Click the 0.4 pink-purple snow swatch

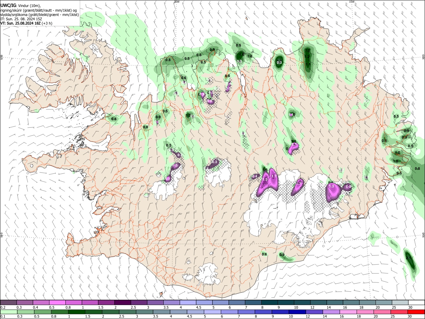pos(41,302)
